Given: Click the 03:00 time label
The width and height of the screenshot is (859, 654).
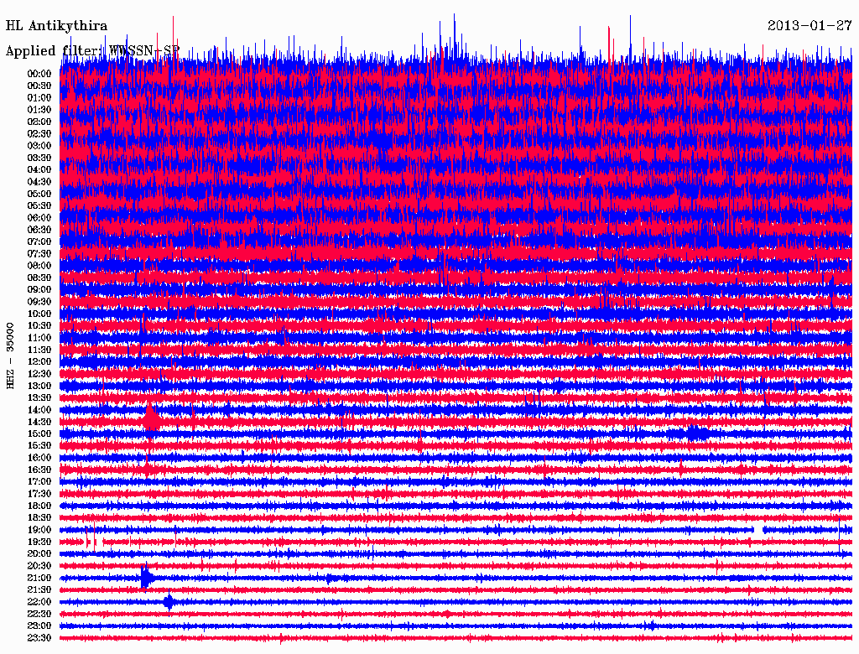Looking at the screenshot, I should coord(39,146).
